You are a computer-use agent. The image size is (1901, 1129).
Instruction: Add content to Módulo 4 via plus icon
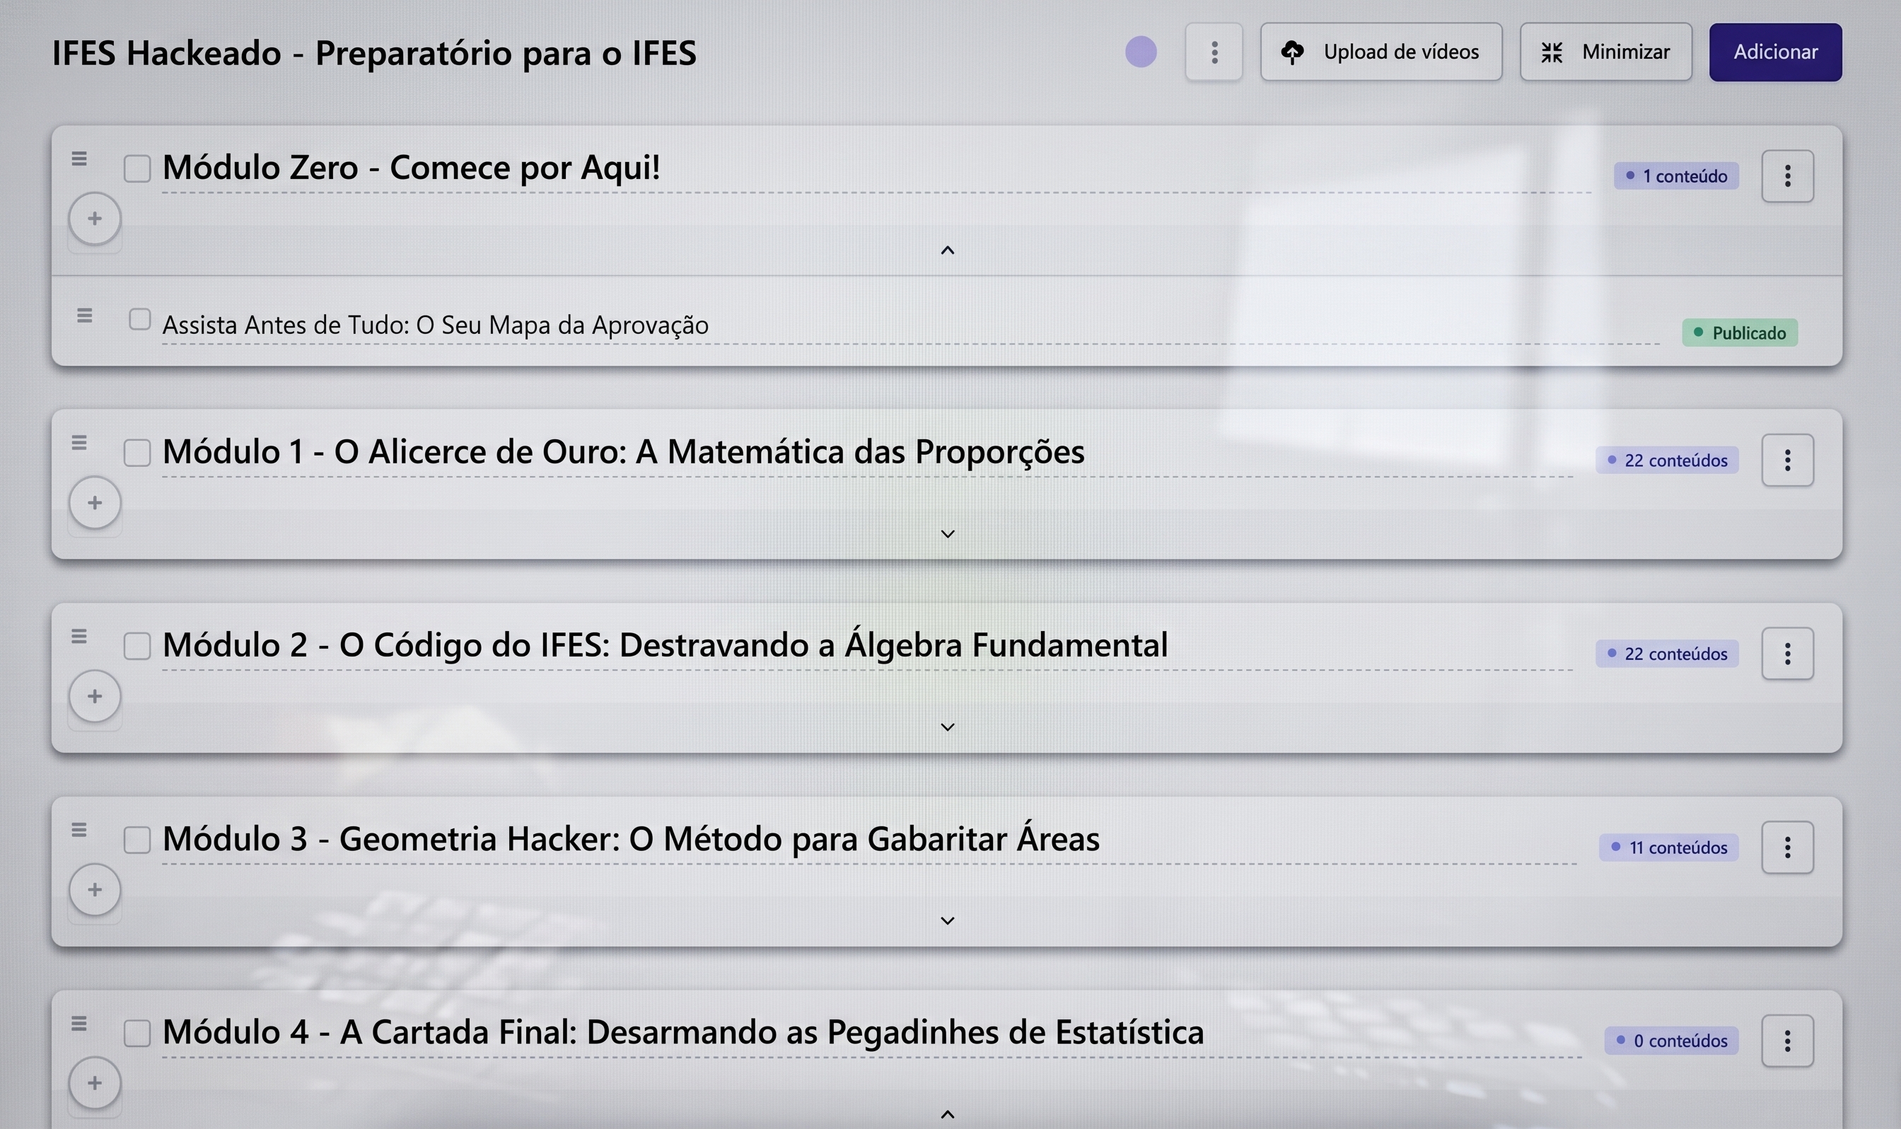94,1082
